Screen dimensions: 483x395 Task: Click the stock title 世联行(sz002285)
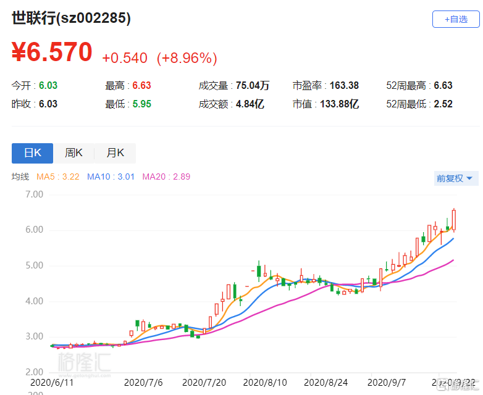click(71, 19)
